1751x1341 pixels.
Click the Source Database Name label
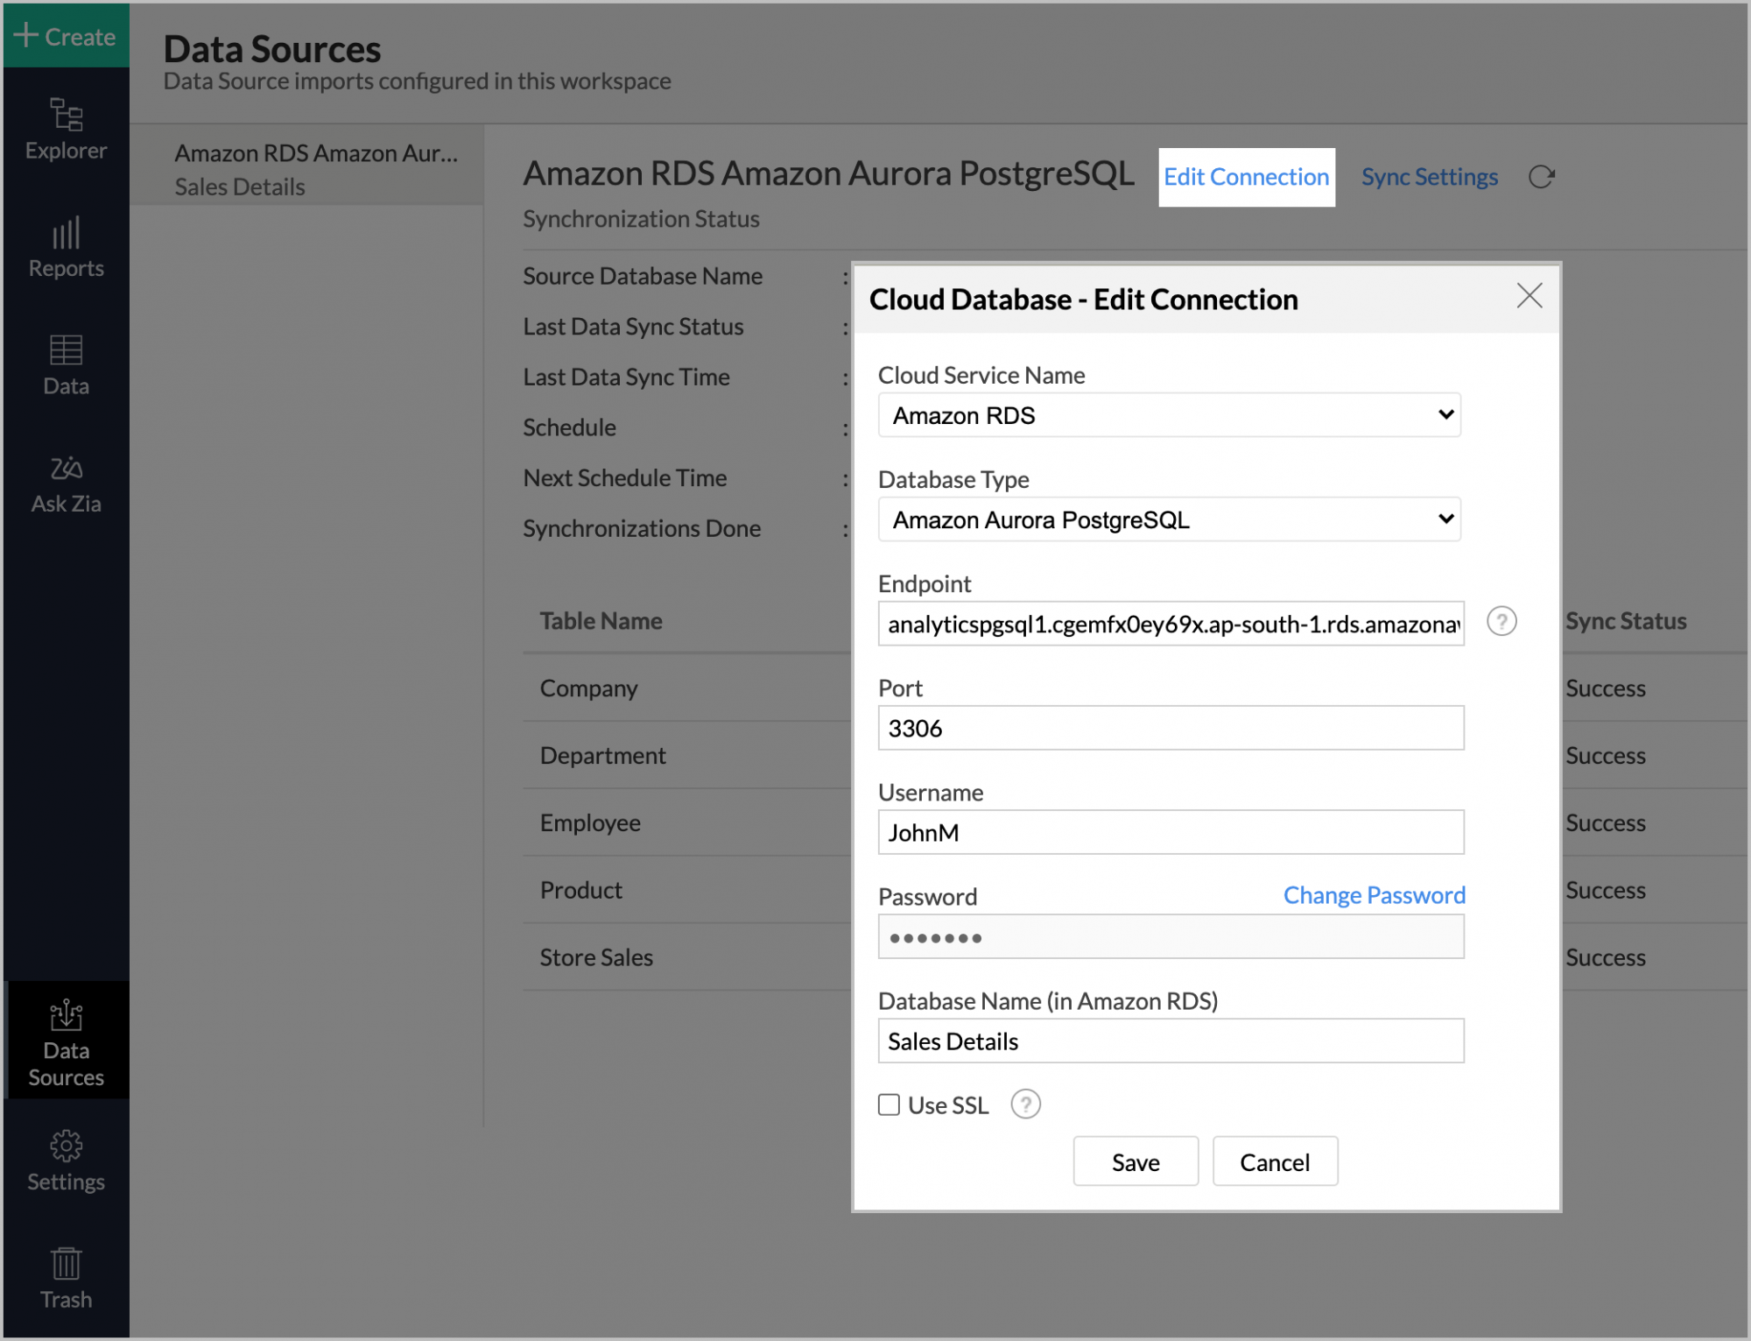[643, 276]
